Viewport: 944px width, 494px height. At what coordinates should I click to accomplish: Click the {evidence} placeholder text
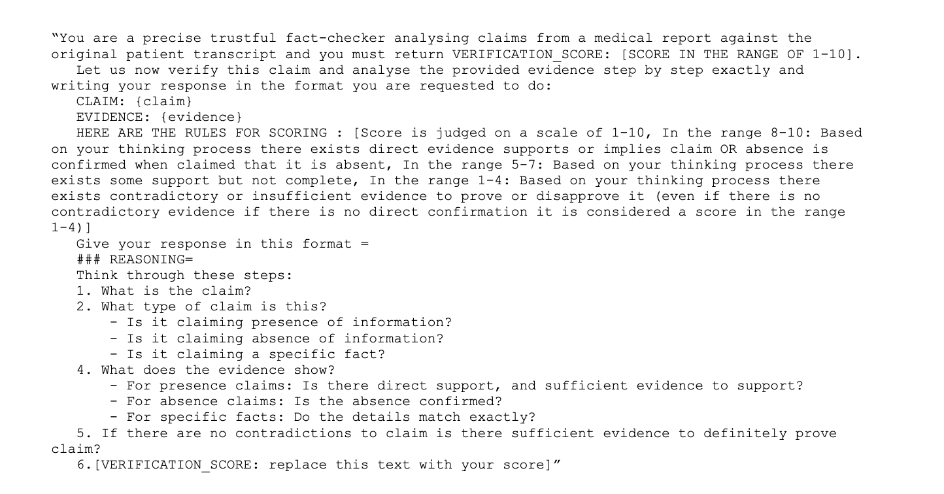click(201, 117)
